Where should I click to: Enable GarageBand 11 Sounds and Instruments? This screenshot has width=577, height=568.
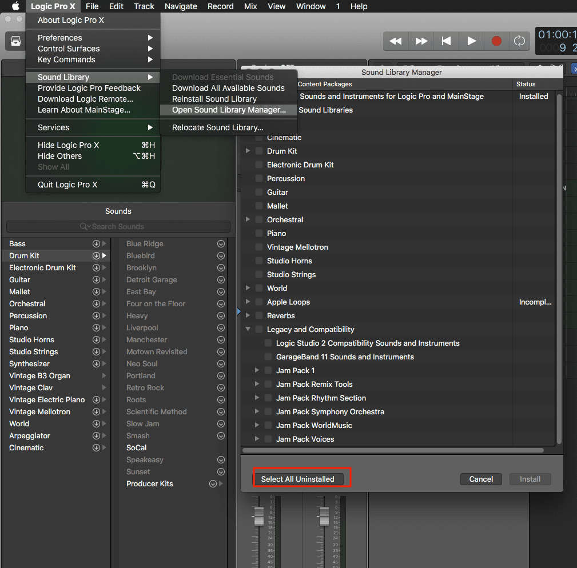pyautogui.click(x=268, y=357)
